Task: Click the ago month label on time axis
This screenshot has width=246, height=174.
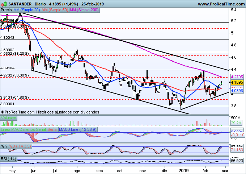Action: coord(77,171)
